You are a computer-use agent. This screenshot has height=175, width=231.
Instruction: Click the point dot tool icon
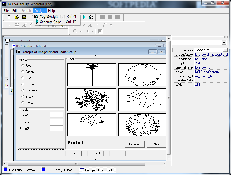(9, 25)
